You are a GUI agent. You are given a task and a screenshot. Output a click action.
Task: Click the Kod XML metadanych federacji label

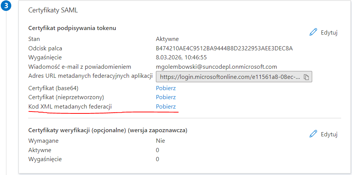point(70,107)
